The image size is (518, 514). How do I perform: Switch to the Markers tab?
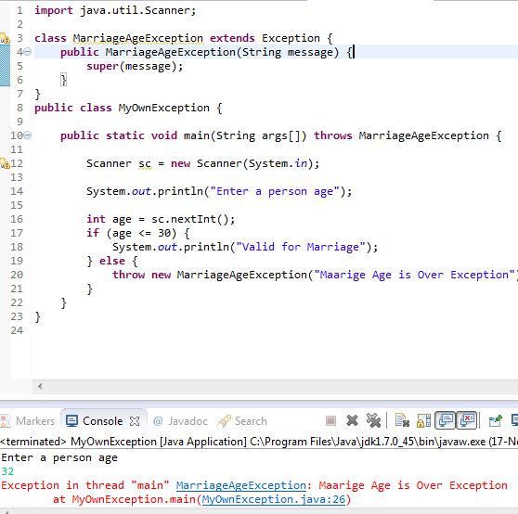pyautogui.click(x=28, y=421)
